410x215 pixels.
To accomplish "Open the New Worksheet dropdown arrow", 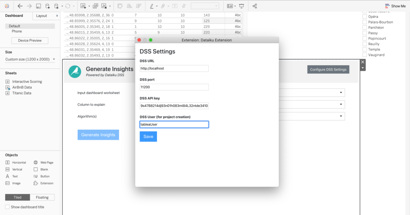I will pos(89,6).
